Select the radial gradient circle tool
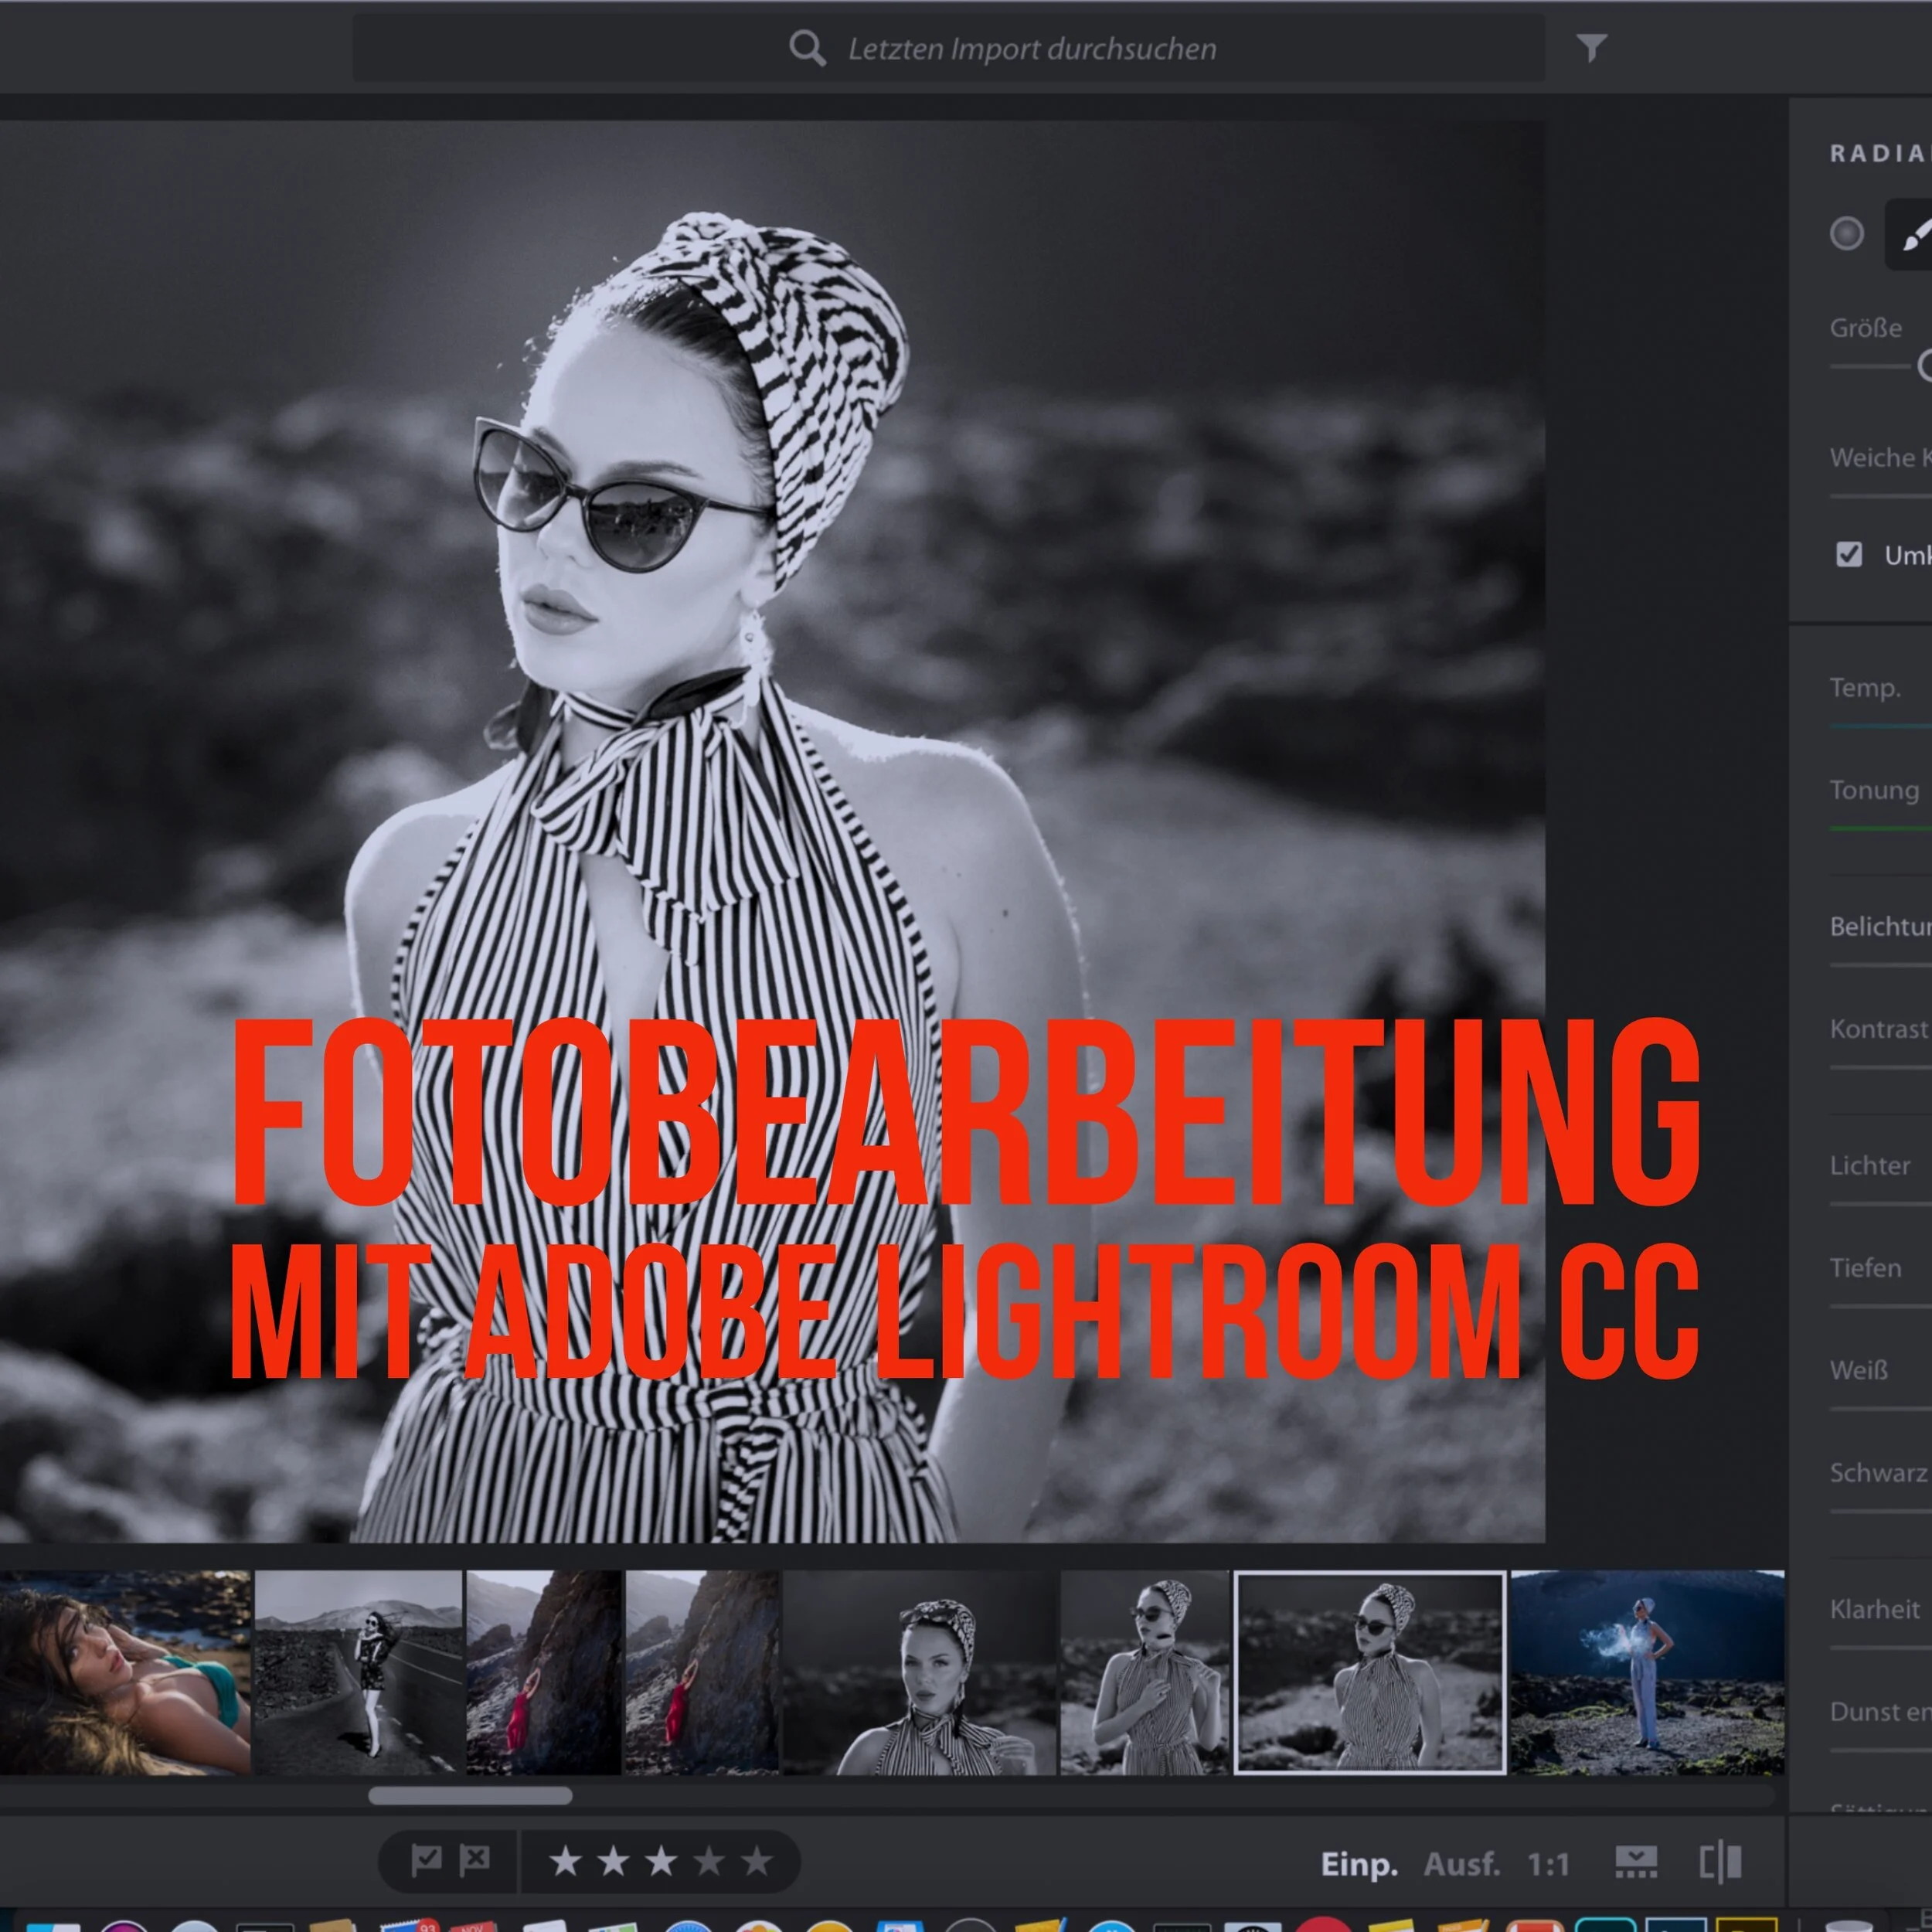1932x1932 pixels. click(1846, 233)
